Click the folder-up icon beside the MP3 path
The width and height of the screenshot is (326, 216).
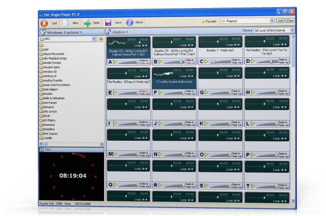tap(101, 39)
